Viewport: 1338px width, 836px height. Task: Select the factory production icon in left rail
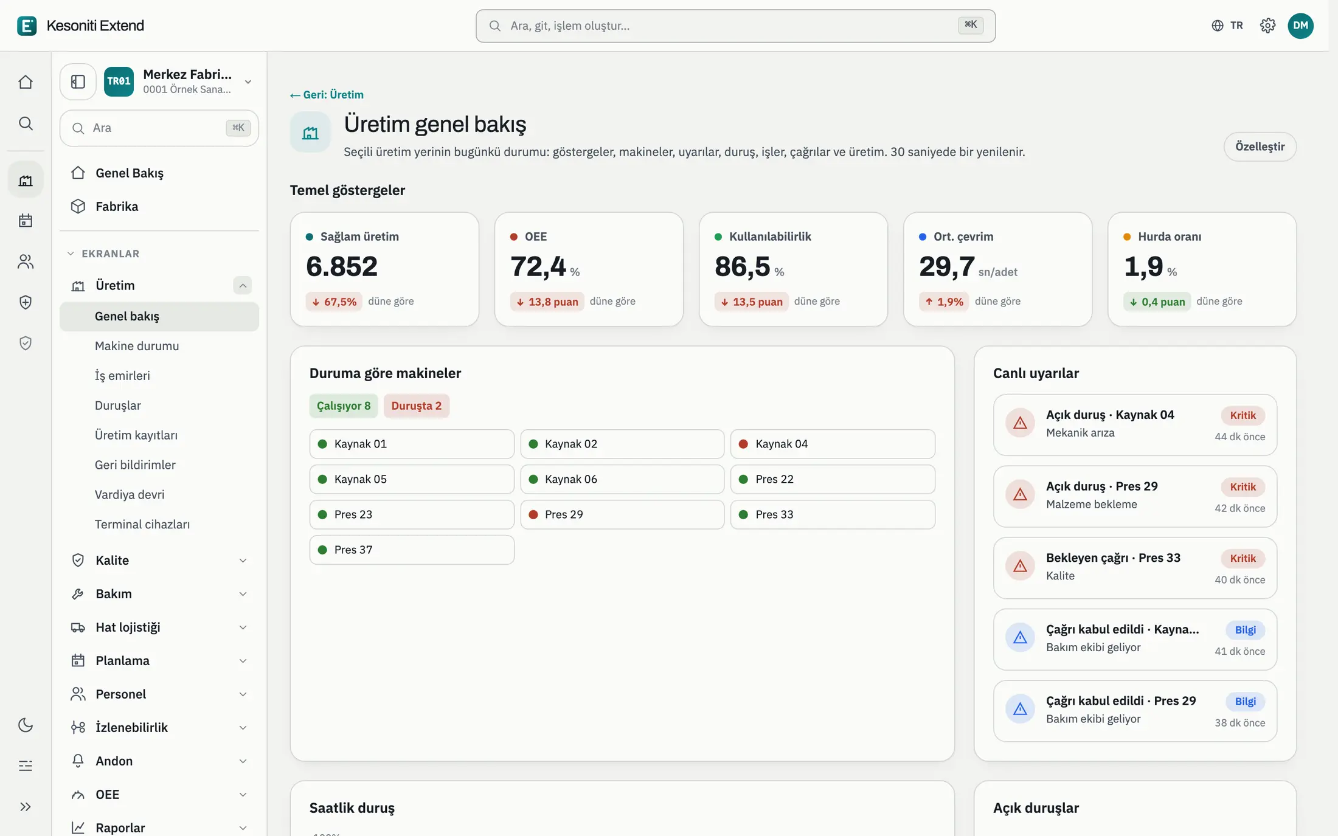(26, 180)
